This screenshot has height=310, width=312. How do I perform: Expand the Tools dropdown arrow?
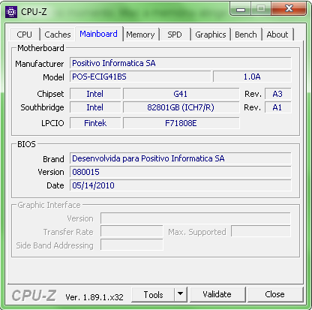[x=181, y=295]
